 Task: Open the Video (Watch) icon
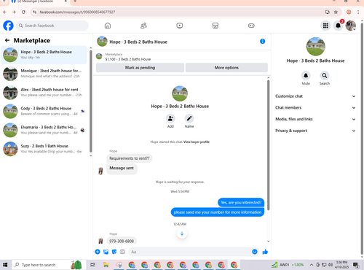point(180,26)
